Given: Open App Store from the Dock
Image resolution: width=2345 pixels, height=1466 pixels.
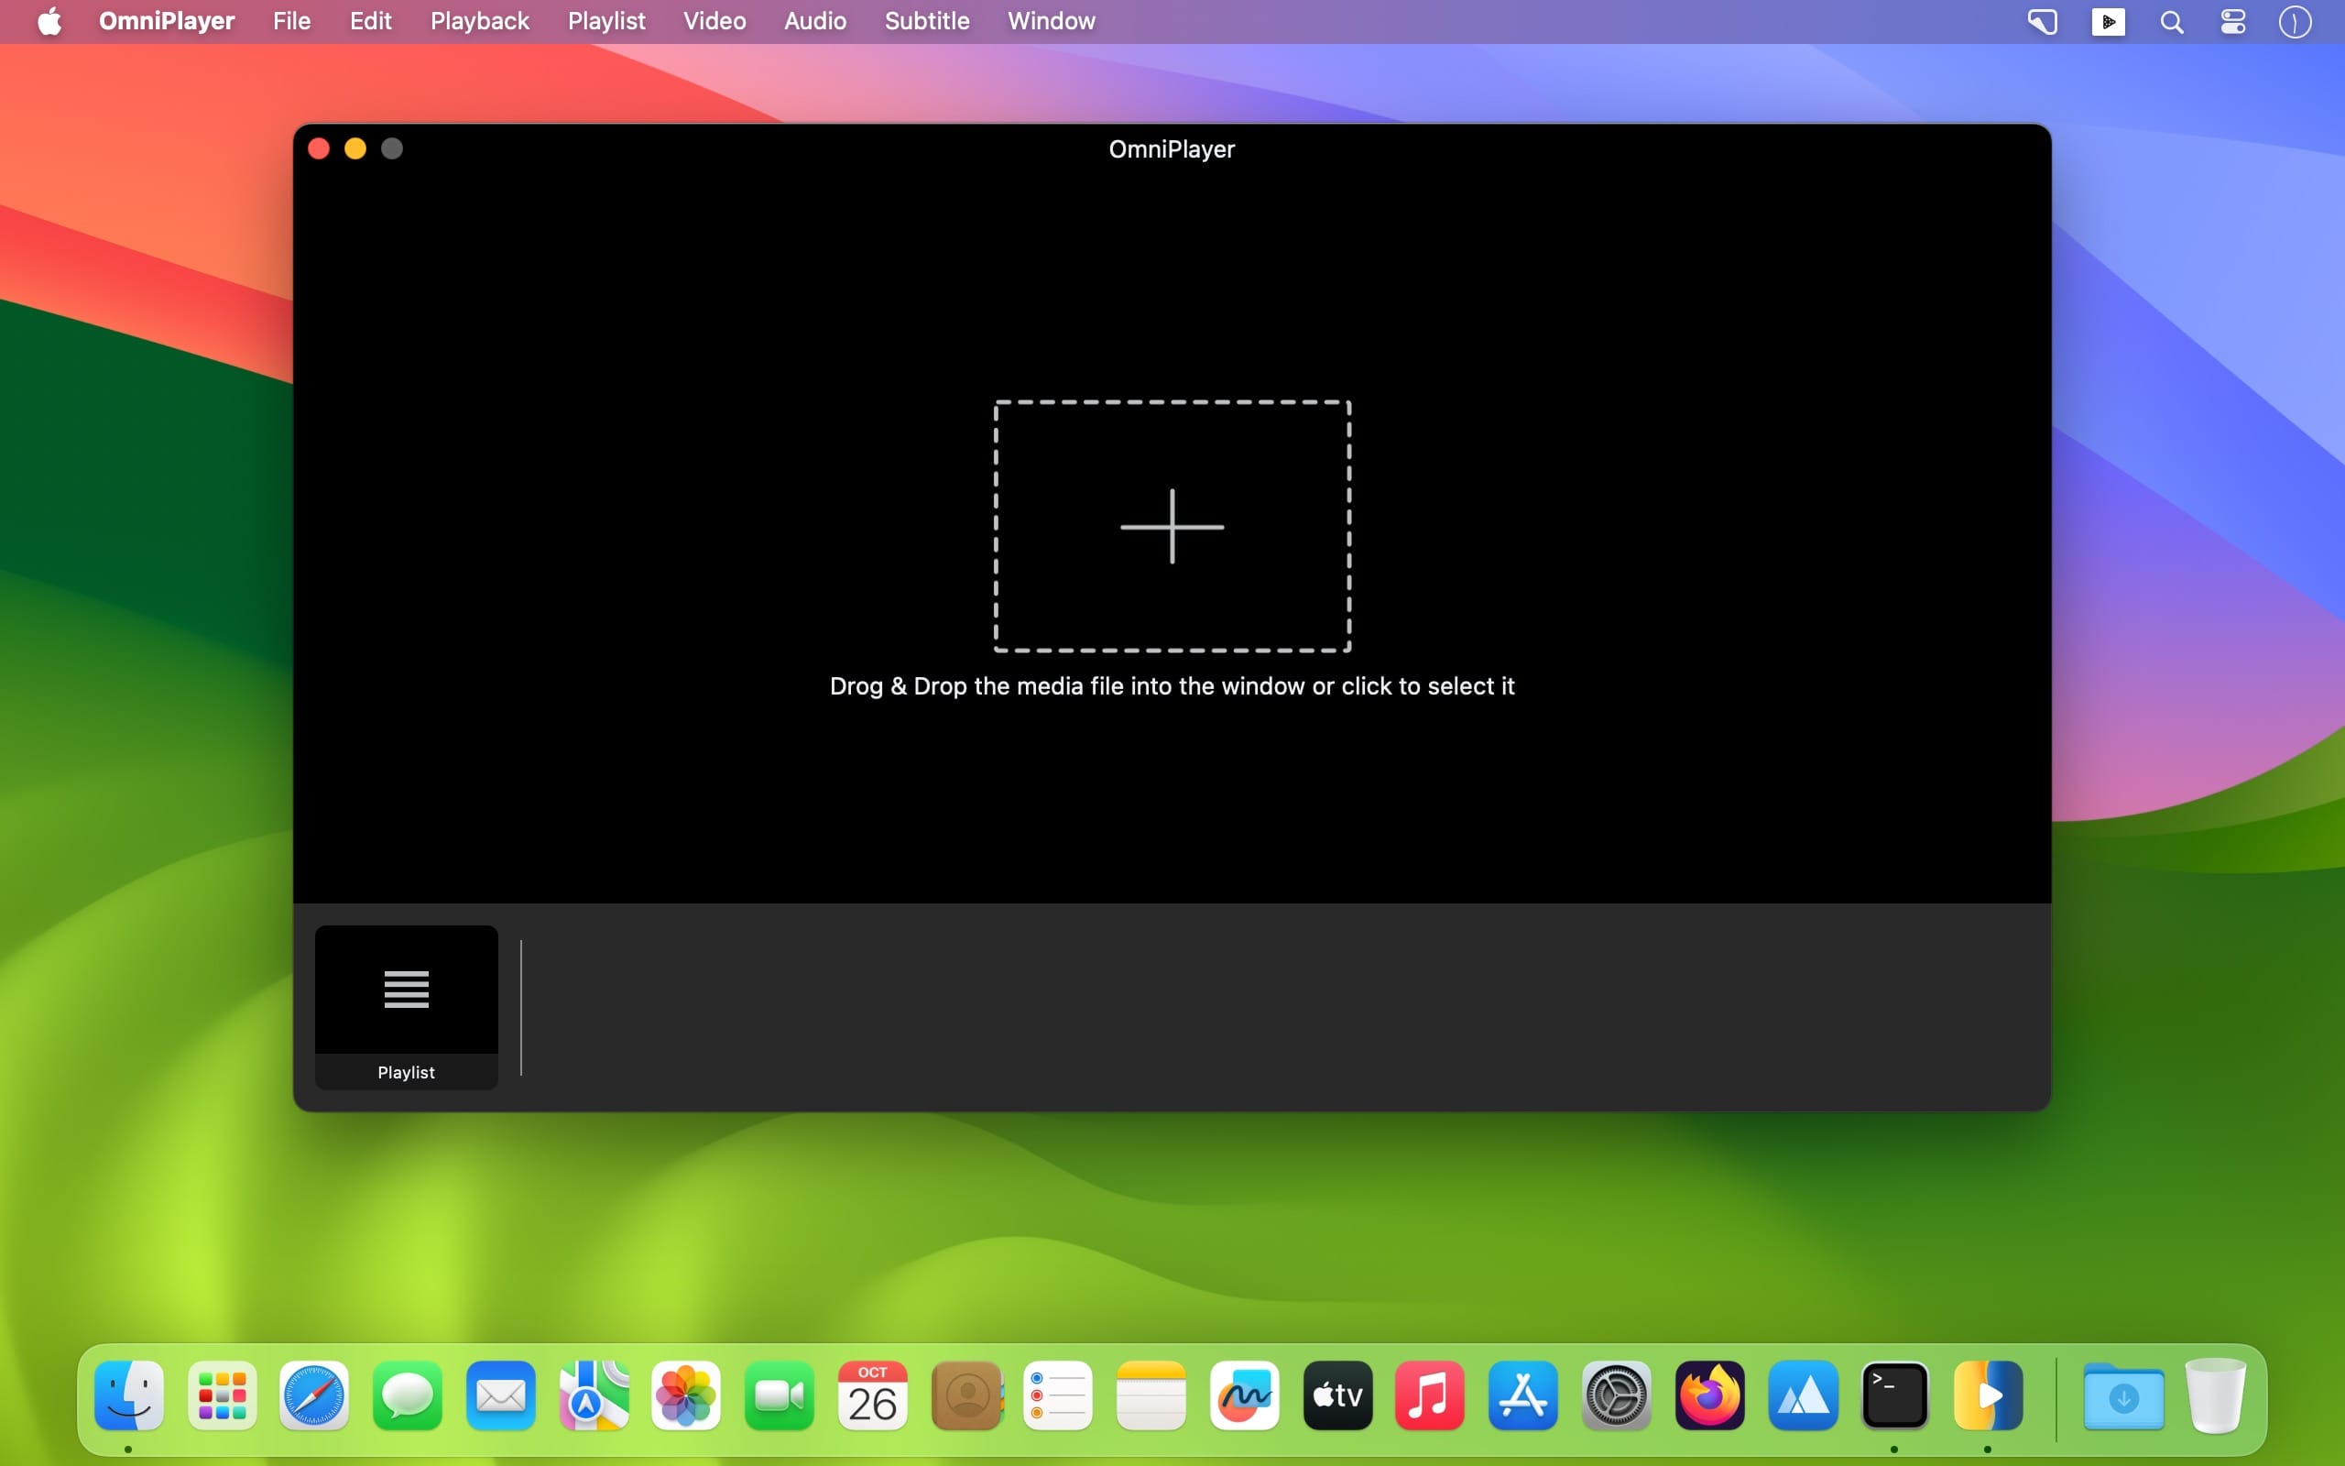Looking at the screenshot, I should click(x=1523, y=1396).
